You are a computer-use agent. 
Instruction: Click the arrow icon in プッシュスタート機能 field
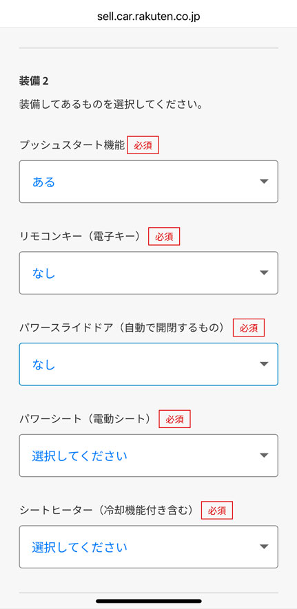(x=264, y=182)
